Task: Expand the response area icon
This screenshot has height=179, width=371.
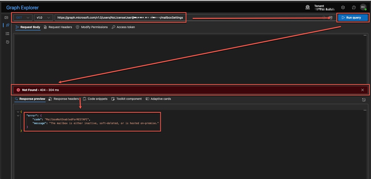Action: click(x=364, y=100)
